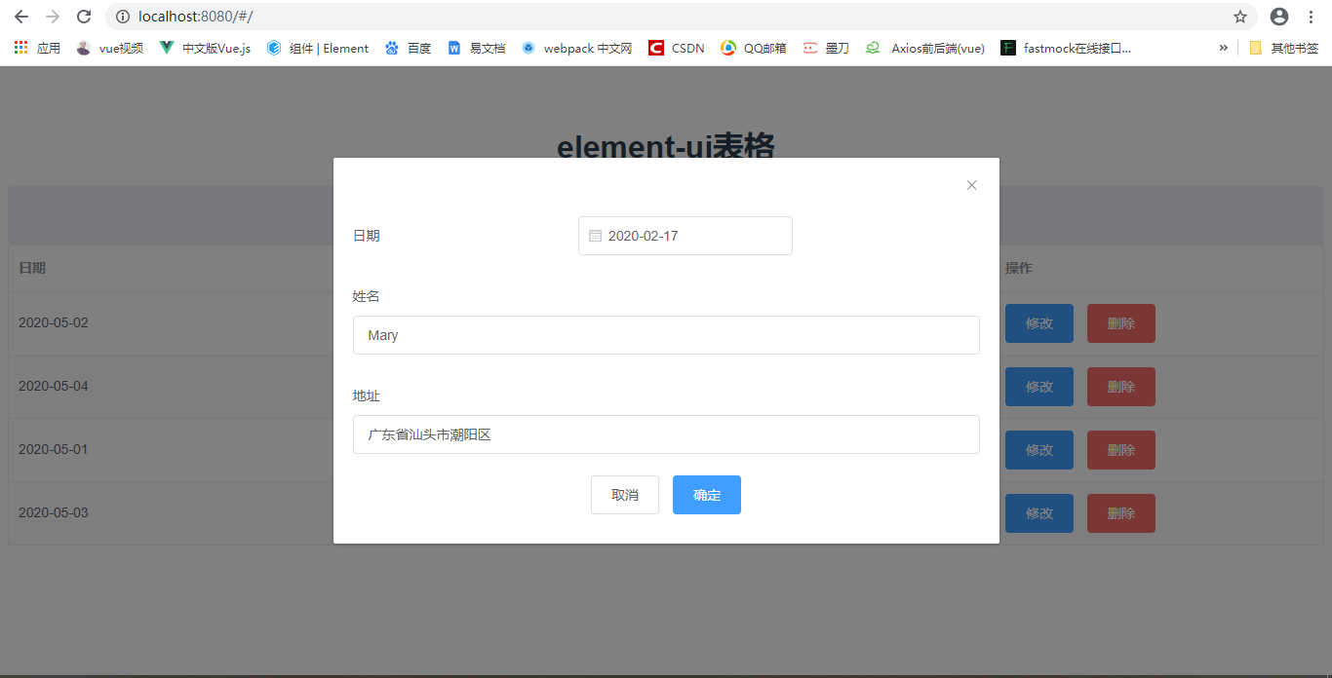Click the browser back arrow
The image size is (1332, 678).
[20, 16]
